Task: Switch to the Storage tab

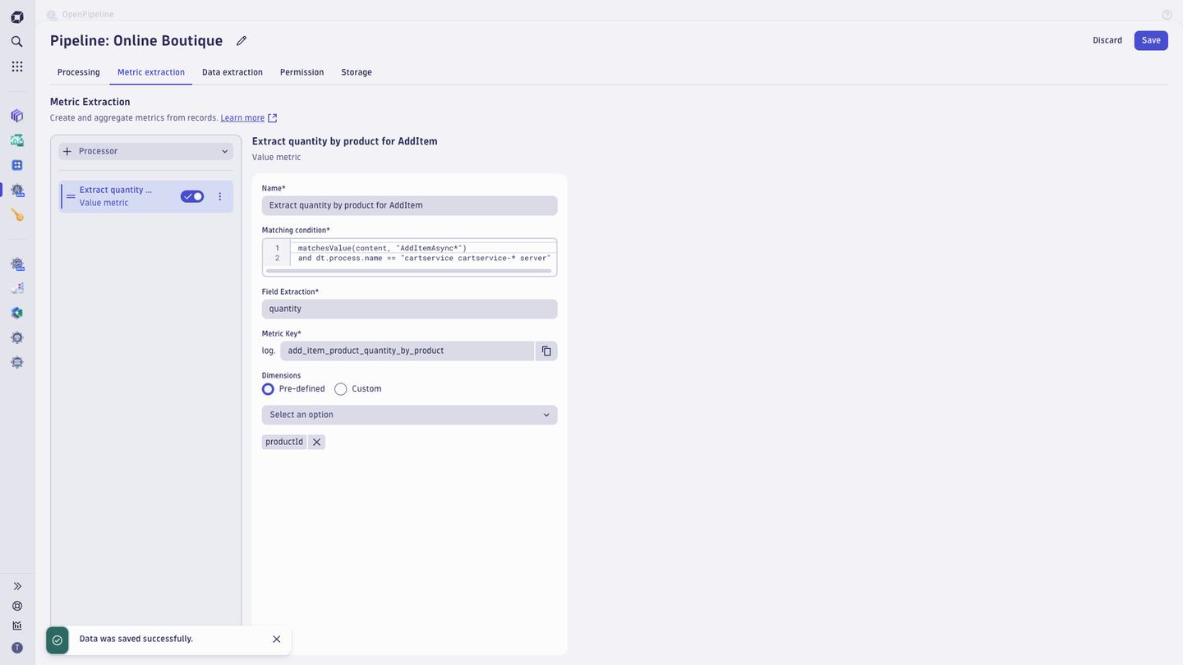Action: 357,72
